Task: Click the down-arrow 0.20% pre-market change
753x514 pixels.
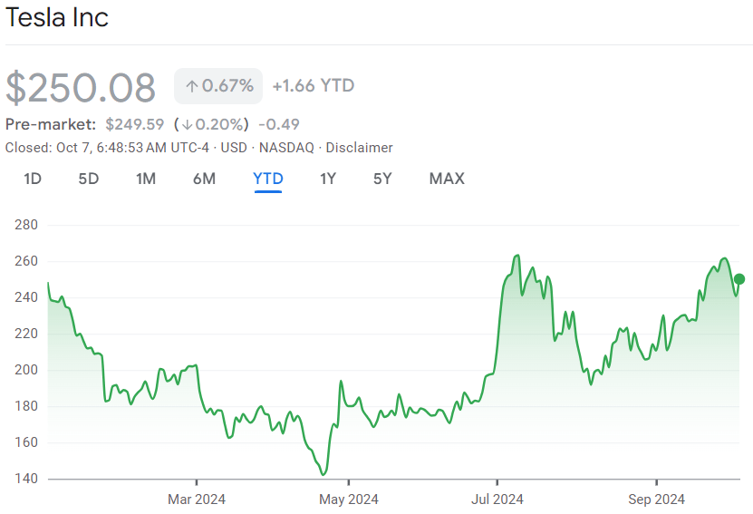Action: coord(212,124)
